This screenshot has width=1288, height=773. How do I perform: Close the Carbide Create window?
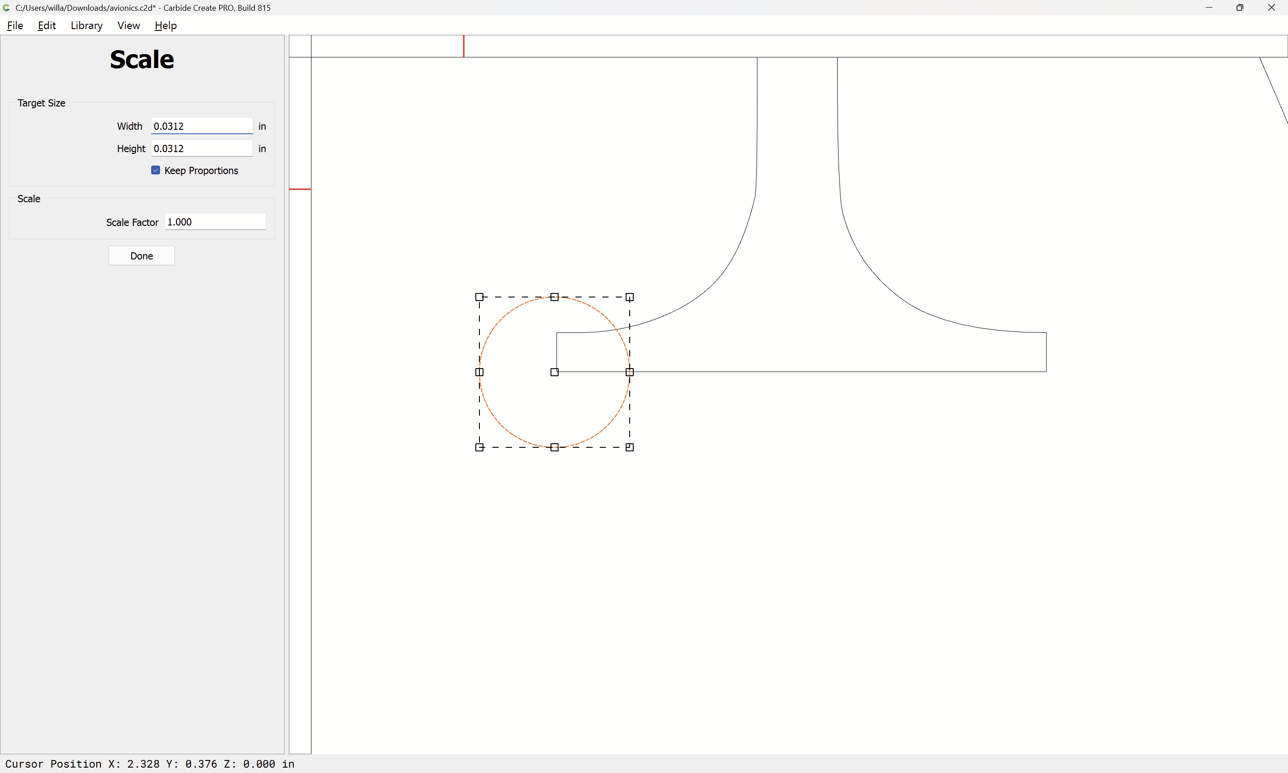1271,8
